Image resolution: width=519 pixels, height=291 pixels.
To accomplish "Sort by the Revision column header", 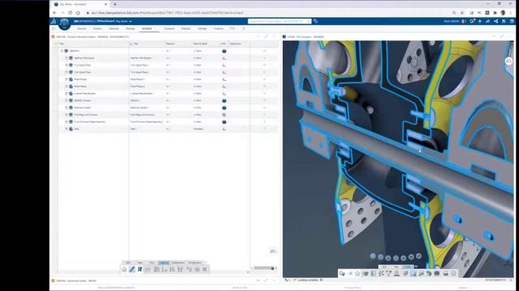I will [x=170, y=44].
